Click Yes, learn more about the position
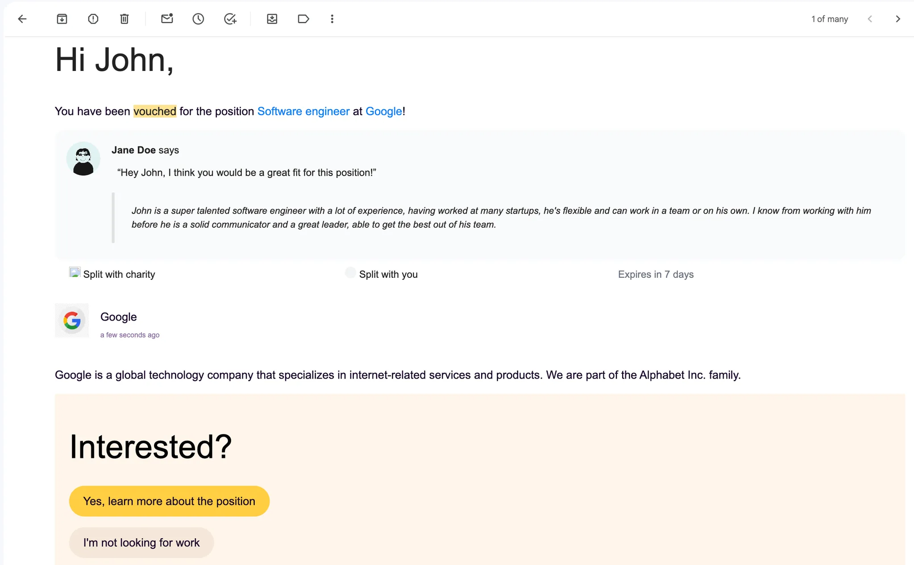Viewport: 914px width, 565px height. [169, 501]
